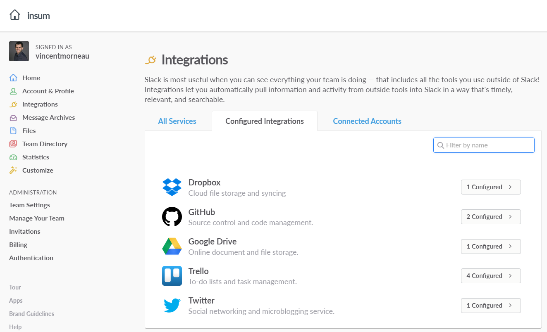Screen dimensions: 547x332
Task: Click the Customize magic wand icon
Action: click(14, 170)
